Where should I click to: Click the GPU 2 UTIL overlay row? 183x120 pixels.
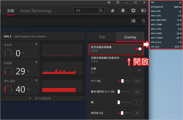pos(166,29)
